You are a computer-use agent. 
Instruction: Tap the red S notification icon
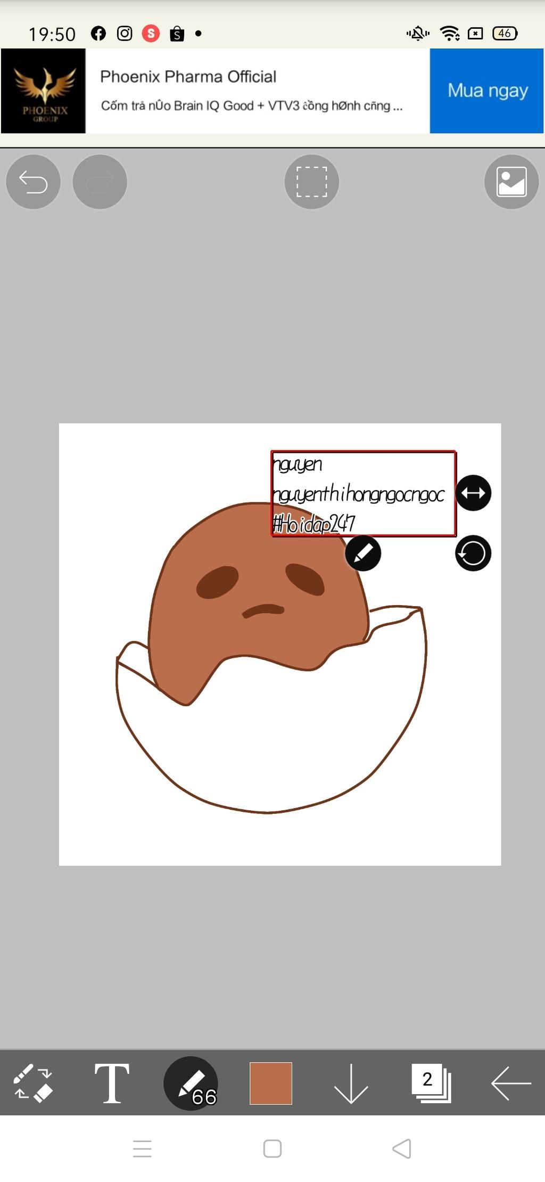coord(151,34)
